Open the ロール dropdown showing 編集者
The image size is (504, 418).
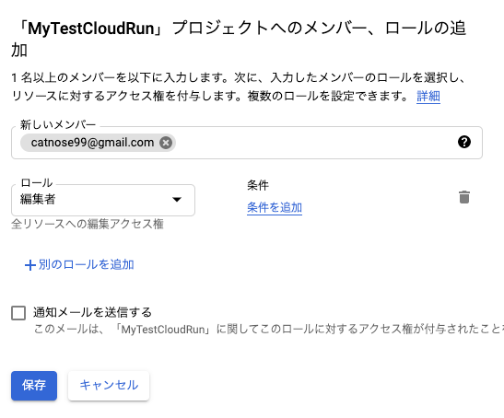click(103, 200)
